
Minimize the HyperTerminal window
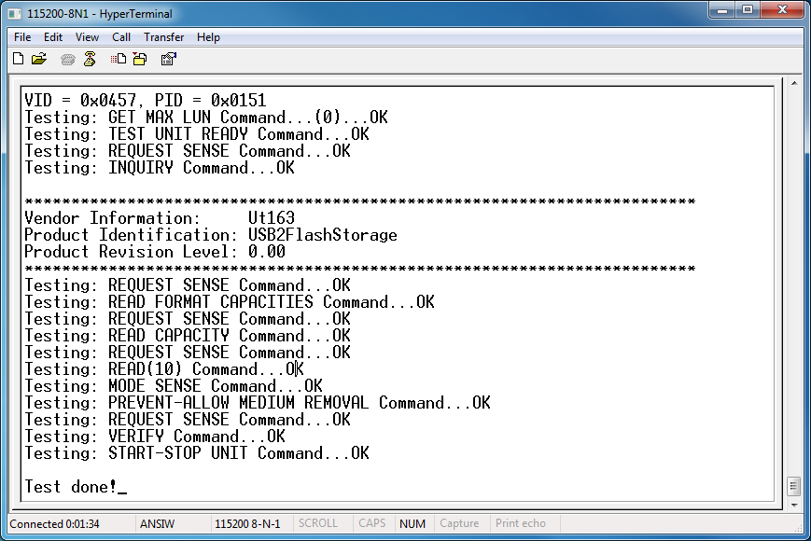(x=722, y=10)
